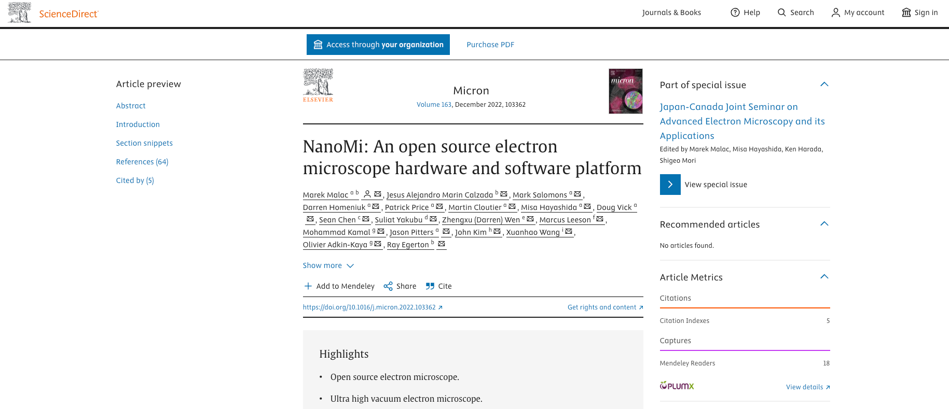
Task: Collapse the Part of special issue section
Action: (x=824, y=84)
